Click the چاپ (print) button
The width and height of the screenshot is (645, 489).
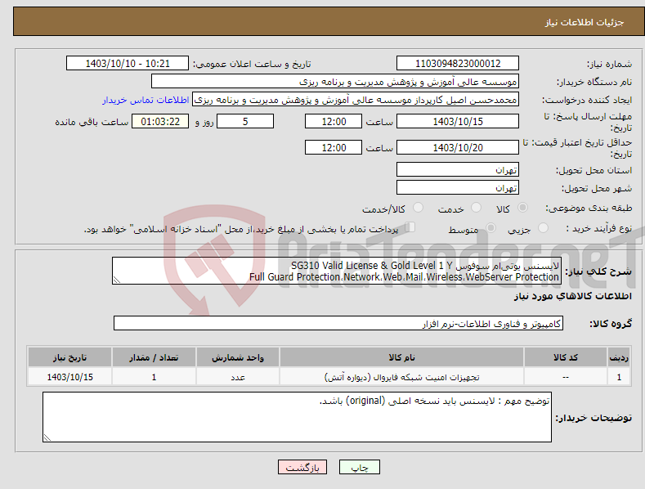359,467
